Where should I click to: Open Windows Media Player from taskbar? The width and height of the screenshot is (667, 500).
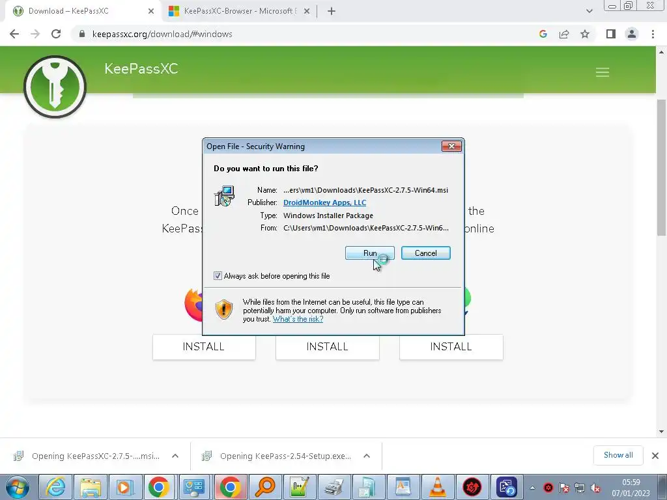click(x=124, y=487)
